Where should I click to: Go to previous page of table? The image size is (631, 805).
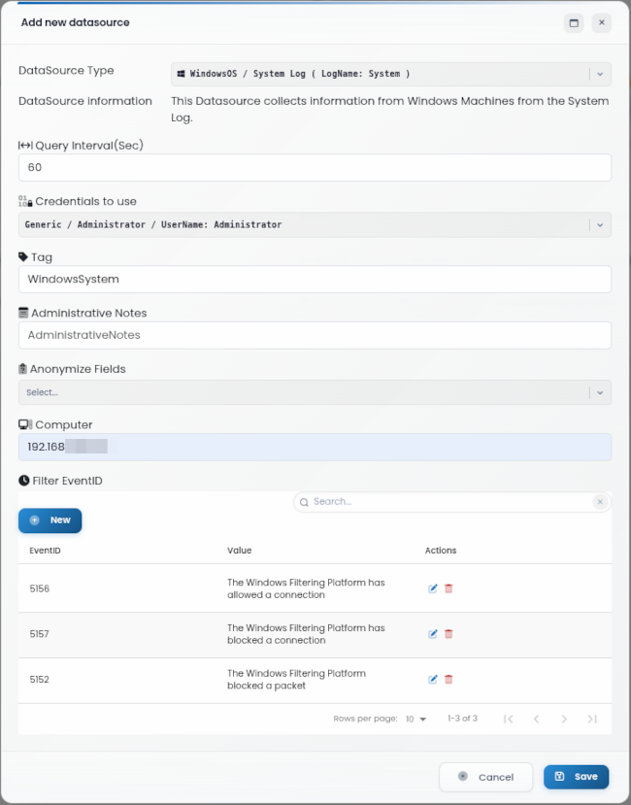click(x=536, y=719)
